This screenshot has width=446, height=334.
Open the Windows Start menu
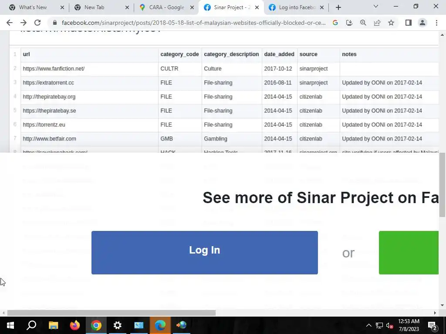(10, 325)
